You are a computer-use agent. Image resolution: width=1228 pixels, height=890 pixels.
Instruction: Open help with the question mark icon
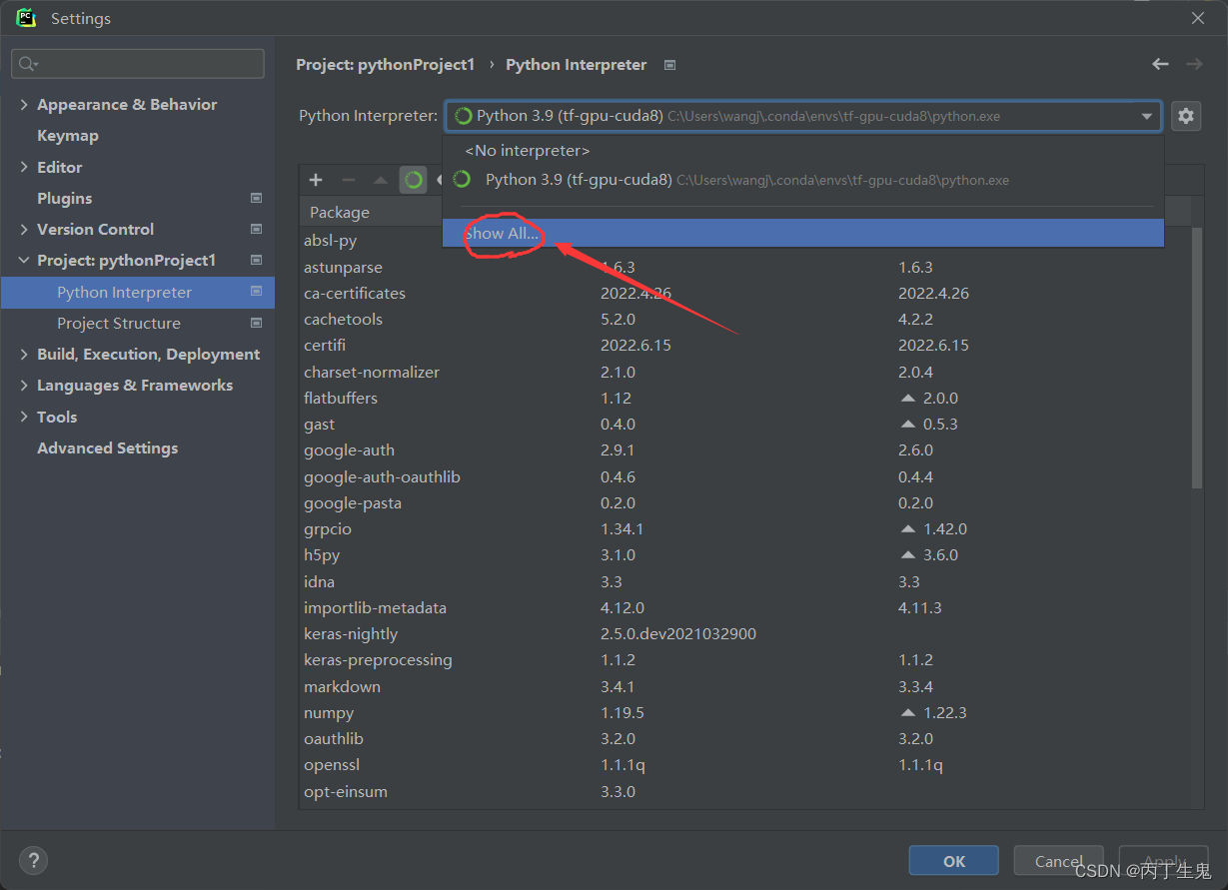pos(33,860)
